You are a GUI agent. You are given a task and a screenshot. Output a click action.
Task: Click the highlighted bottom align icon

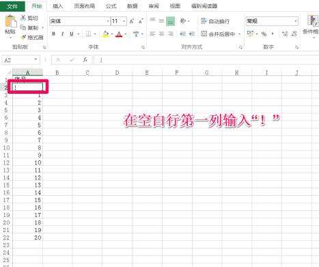coord(171,21)
